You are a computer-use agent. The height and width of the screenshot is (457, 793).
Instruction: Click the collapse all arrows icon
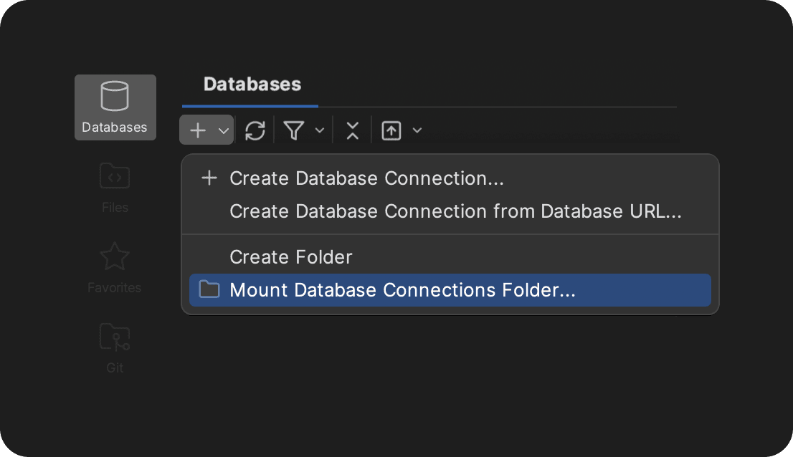[x=352, y=130]
